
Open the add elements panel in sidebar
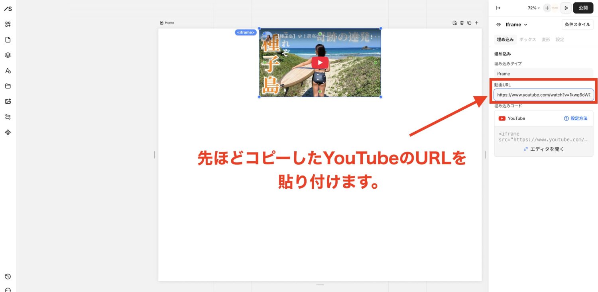(x=8, y=24)
